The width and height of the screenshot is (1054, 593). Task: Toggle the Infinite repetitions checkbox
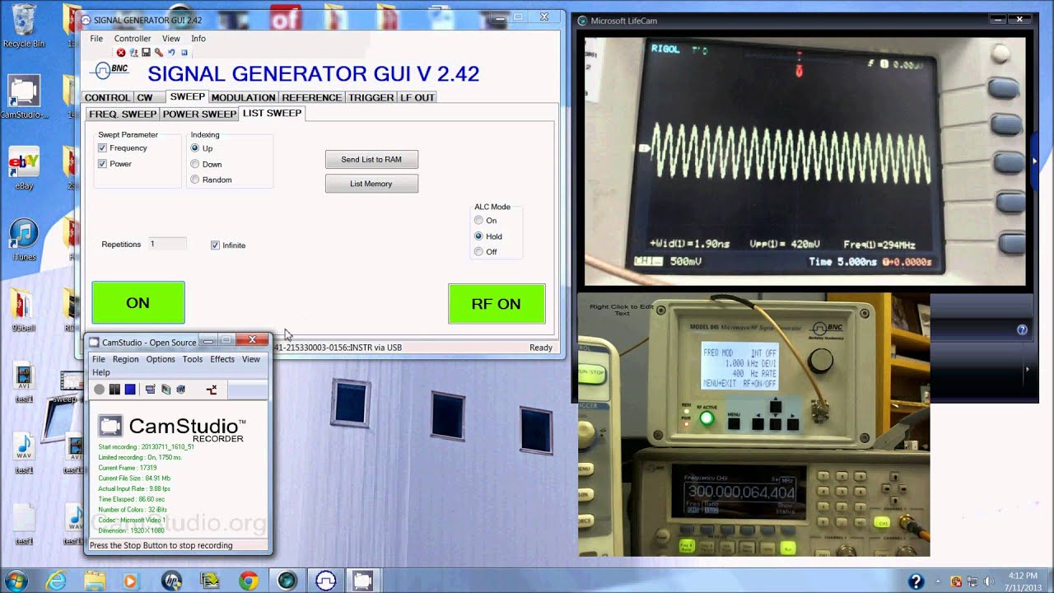pos(215,245)
